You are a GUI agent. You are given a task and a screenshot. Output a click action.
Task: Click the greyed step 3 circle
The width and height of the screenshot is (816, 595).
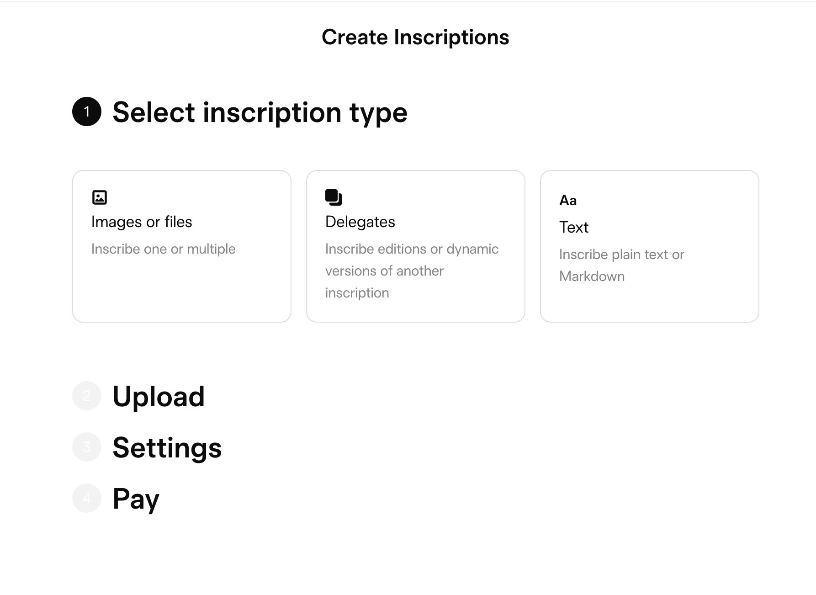[x=87, y=447]
